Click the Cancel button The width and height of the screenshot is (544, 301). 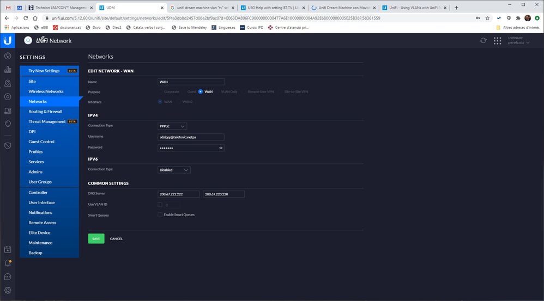(116, 238)
